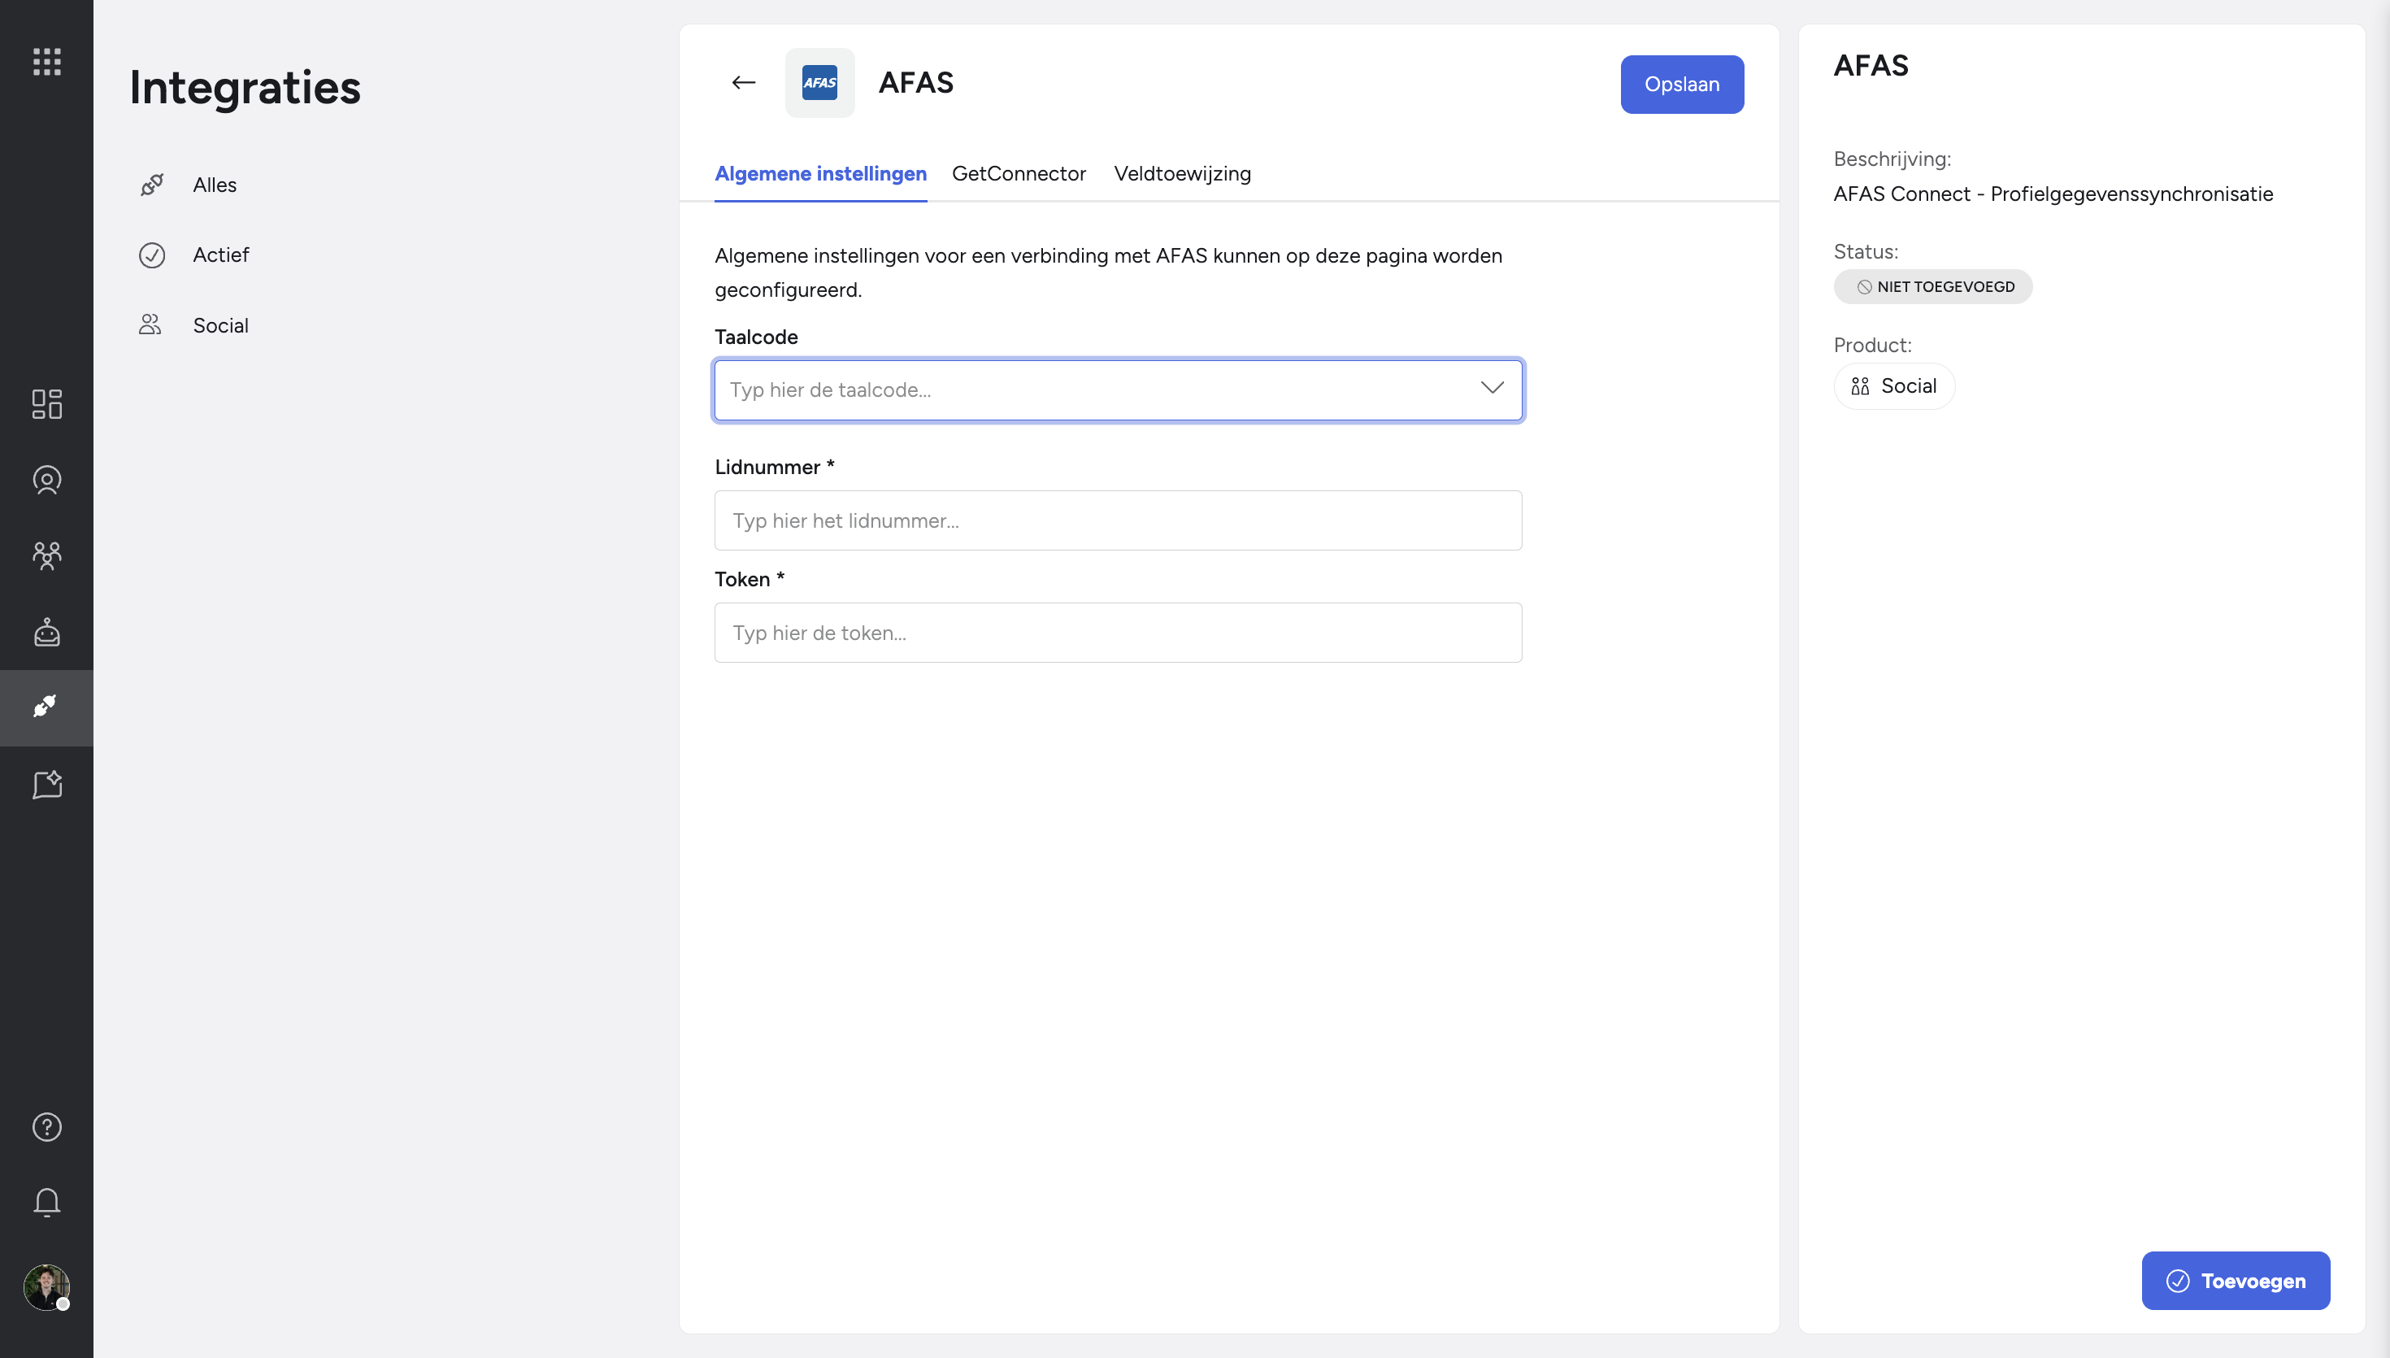Image resolution: width=2390 pixels, height=1358 pixels.
Task: Open the notifications bell icon
Action: coord(46,1202)
